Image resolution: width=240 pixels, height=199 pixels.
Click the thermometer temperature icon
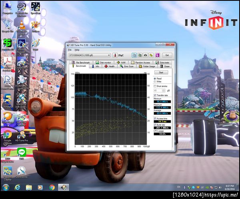[115, 55]
